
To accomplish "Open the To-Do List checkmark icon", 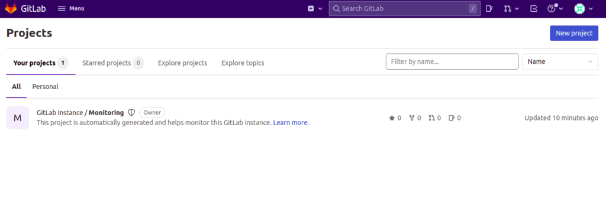I will pos(534,8).
